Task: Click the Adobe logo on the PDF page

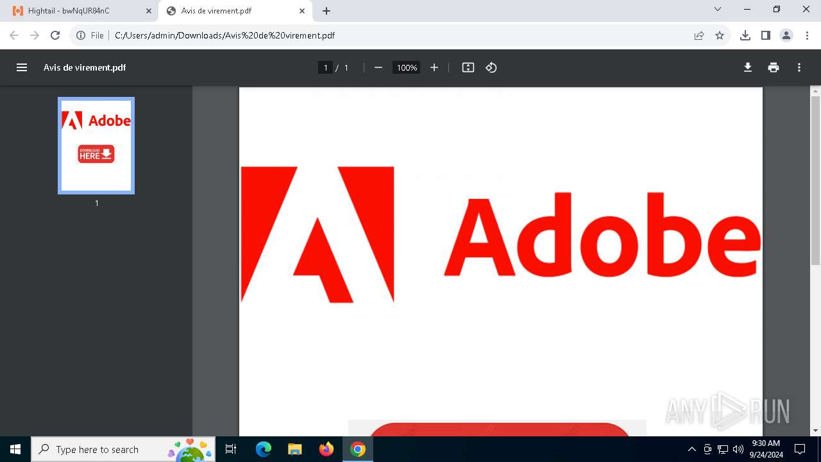Action: click(x=500, y=234)
